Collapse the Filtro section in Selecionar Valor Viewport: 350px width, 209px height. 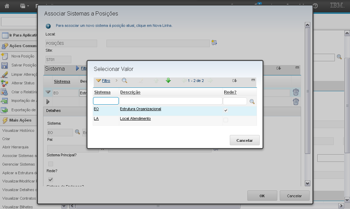click(x=99, y=81)
